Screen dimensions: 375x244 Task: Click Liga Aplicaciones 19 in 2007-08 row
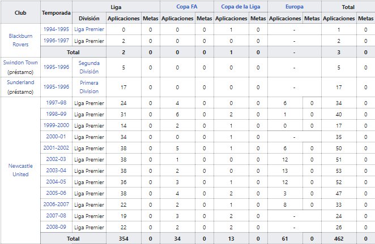[123, 216]
